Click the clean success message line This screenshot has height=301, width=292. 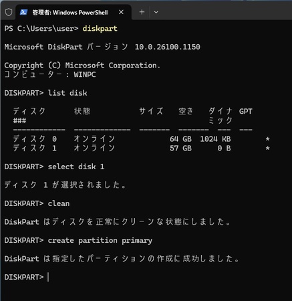coord(118,221)
